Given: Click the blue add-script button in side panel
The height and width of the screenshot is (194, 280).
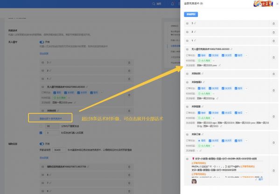Looking at the screenshot, I should point(191,14).
